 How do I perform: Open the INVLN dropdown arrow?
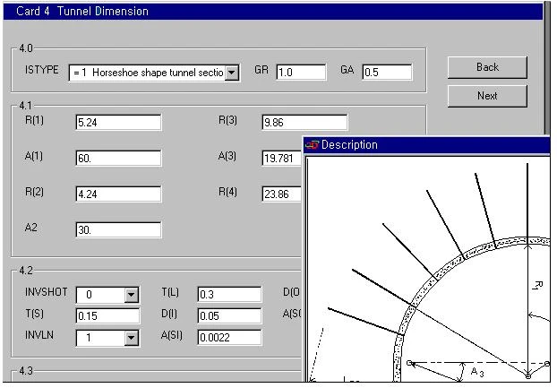131,338
